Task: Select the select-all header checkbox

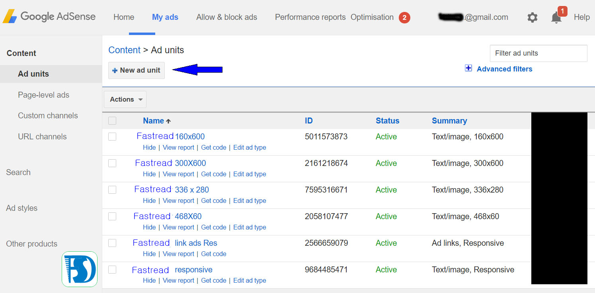Action: tap(112, 121)
